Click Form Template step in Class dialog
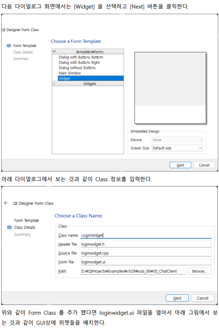This screenshot has width=219, height=328. click(x=27, y=220)
